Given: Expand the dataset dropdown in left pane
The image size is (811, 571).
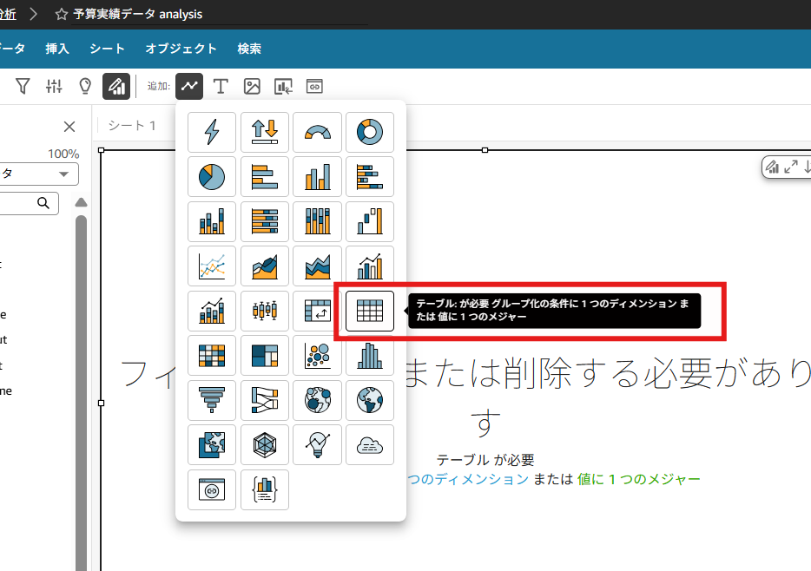Looking at the screenshot, I should (x=63, y=174).
